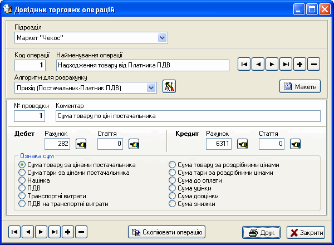The image size is (334, 245).
Task: Open algorithm settings tools icon
Action: click(169, 86)
